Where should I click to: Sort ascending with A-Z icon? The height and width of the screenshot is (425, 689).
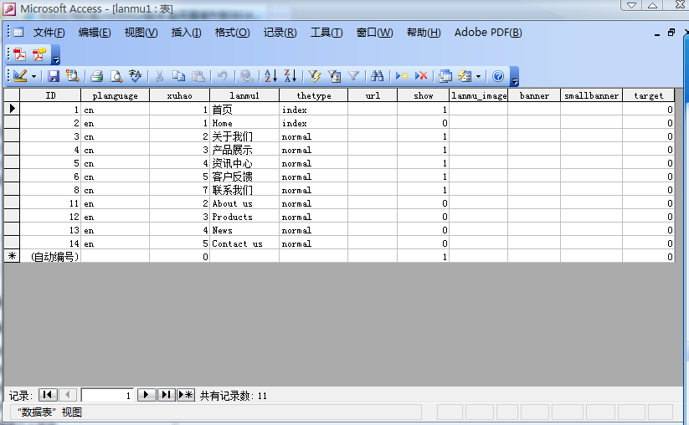(x=270, y=76)
